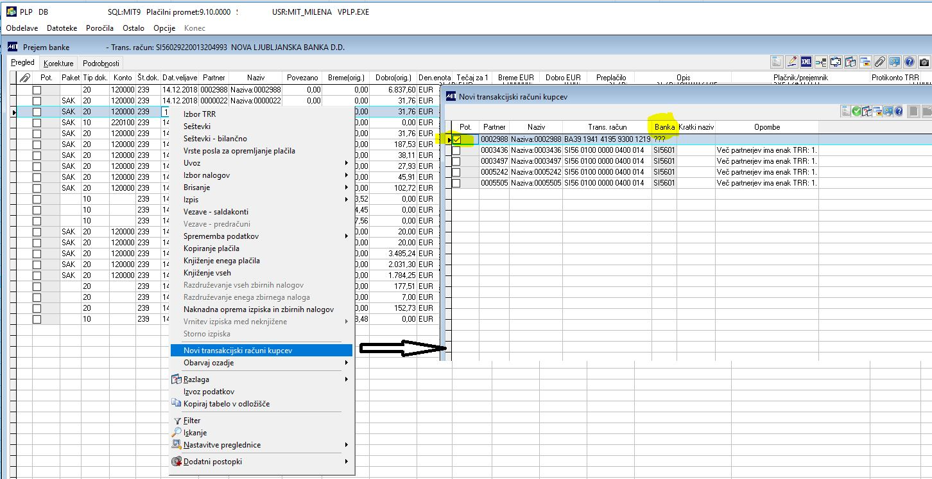Tick the checkbox in first bank receipt row
932x479 pixels.
(x=37, y=90)
